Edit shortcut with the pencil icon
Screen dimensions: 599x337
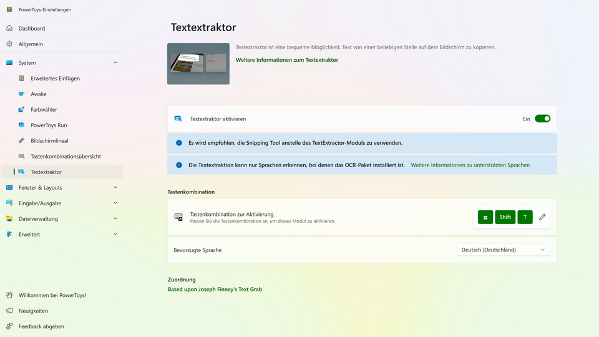click(x=542, y=217)
